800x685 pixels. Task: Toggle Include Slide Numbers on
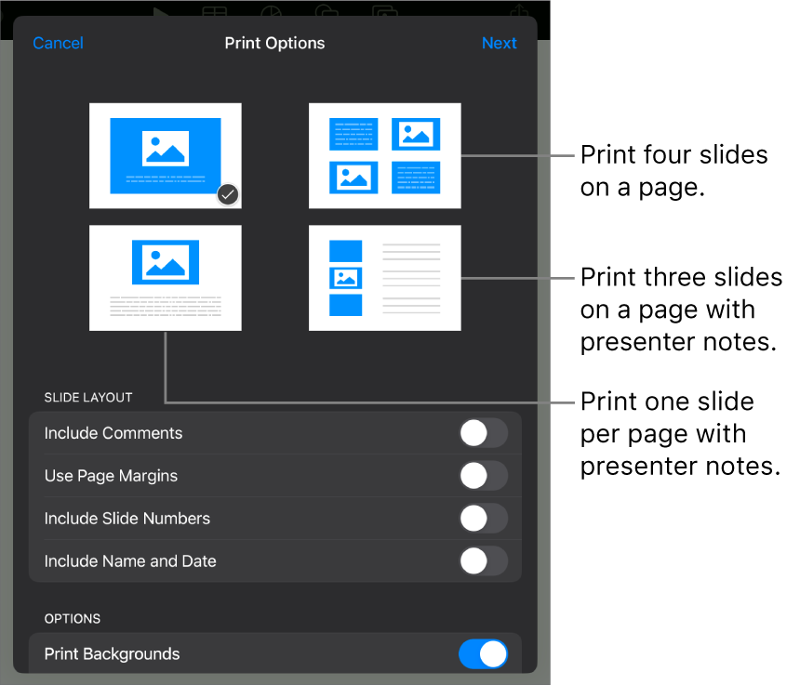pos(483,519)
